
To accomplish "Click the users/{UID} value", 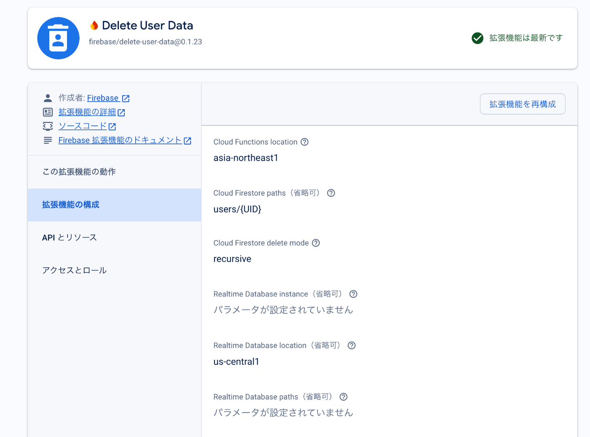I will click(x=237, y=209).
